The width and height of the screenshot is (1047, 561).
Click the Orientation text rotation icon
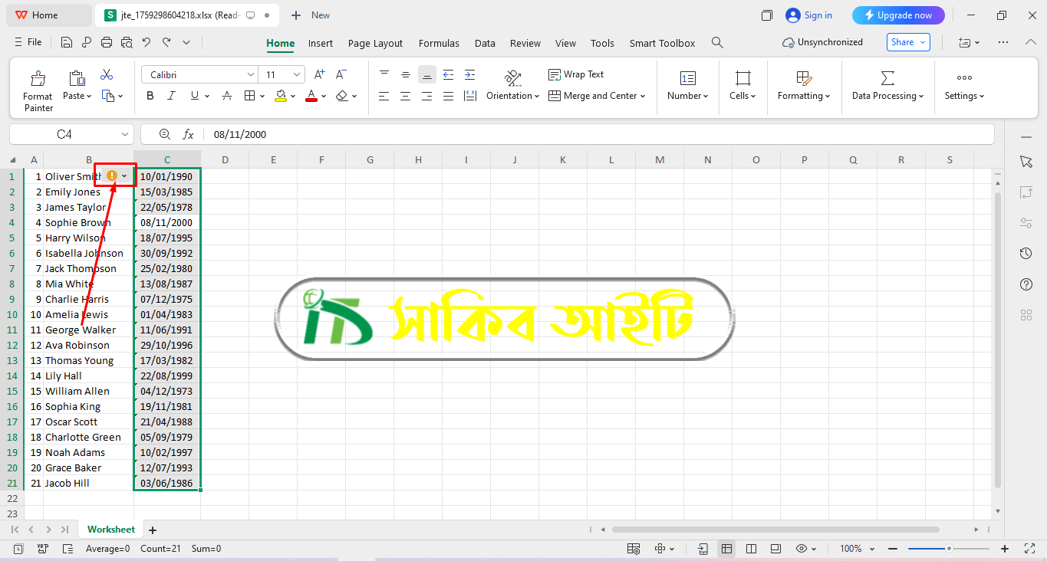pos(512,77)
